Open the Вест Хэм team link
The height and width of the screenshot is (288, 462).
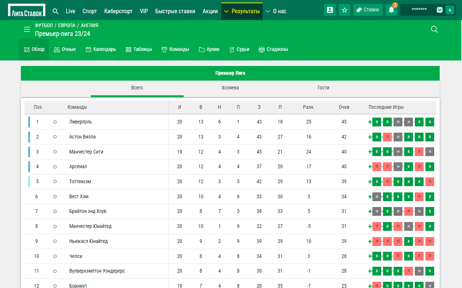(x=79, y=196)
